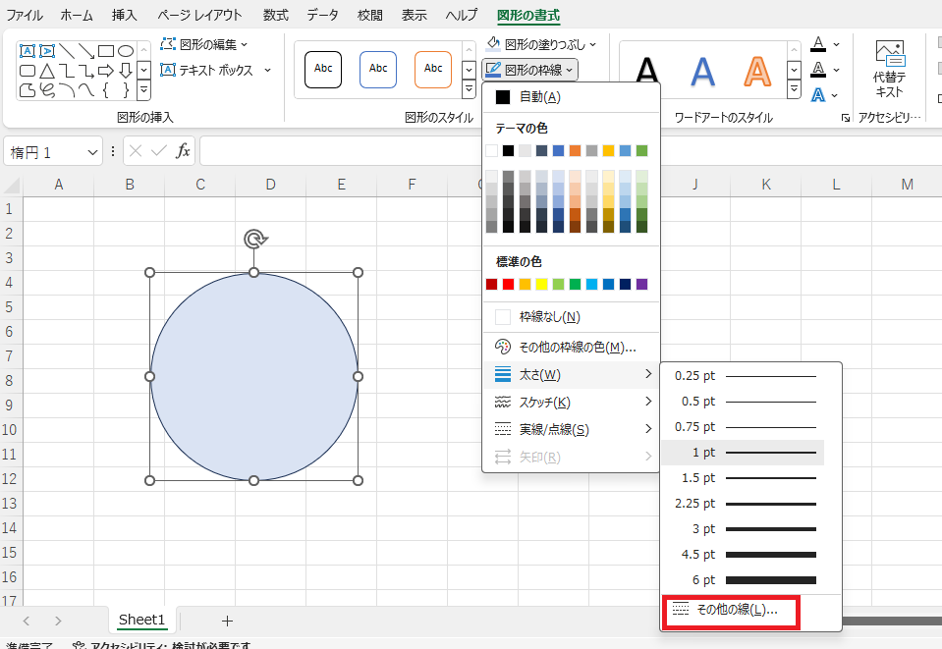The height and width of the screenshot is (649, 942).
Task: Open the スケッチ(K) submenu
Action: pos(572,402)
